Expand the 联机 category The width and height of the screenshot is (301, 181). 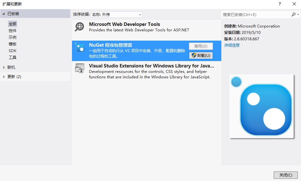[4, 67]
